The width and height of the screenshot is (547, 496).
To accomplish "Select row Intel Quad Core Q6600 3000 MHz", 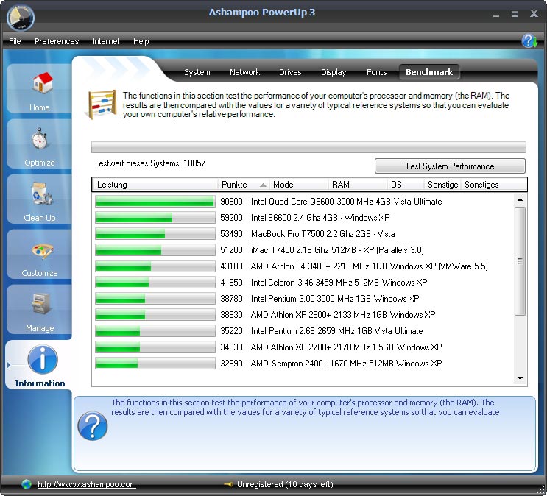I will pyautogui.click(x=303, y=202).
